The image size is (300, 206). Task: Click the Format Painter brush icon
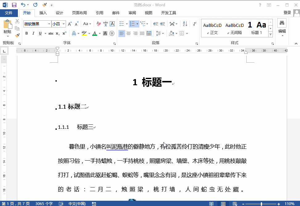coord(17,35)
